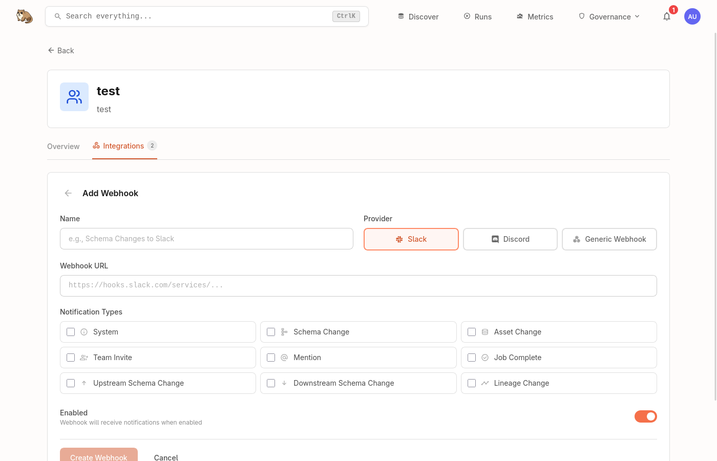Open Runs using its circular icon

click(466, 16)
